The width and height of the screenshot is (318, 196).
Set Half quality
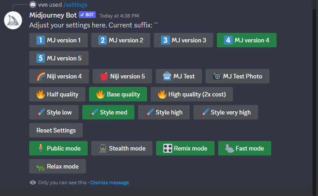click(x=57, y=94)
